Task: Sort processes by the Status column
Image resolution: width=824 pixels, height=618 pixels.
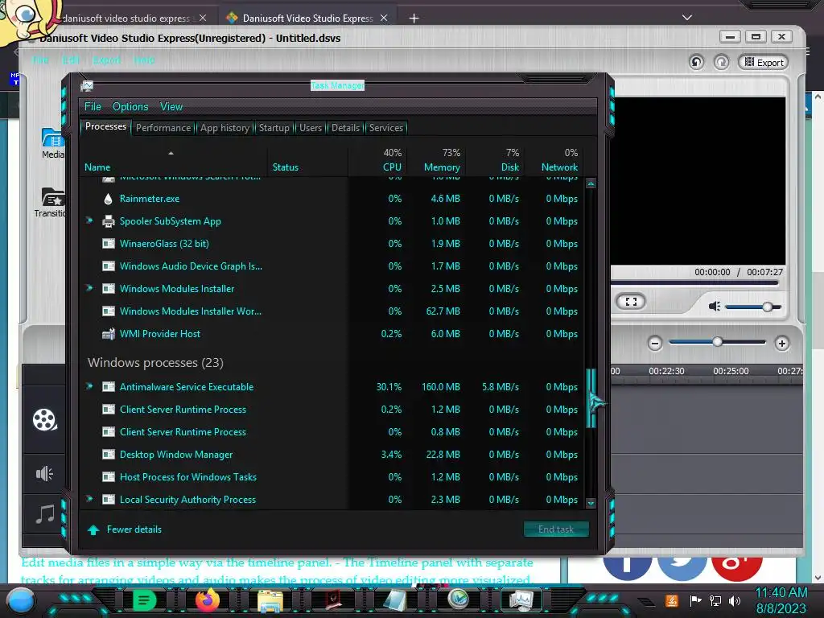Action: pyautogui.click(x=308, y=160)
